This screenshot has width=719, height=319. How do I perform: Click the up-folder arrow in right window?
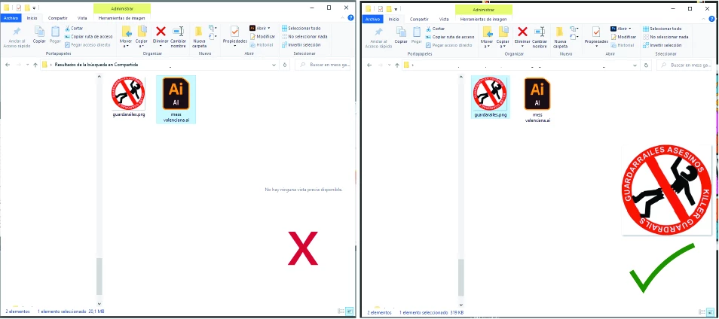(397, 65)
